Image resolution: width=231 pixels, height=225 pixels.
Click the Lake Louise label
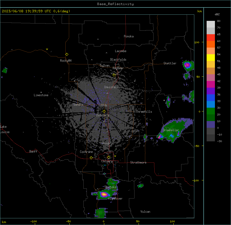click(x=4, y=129)
